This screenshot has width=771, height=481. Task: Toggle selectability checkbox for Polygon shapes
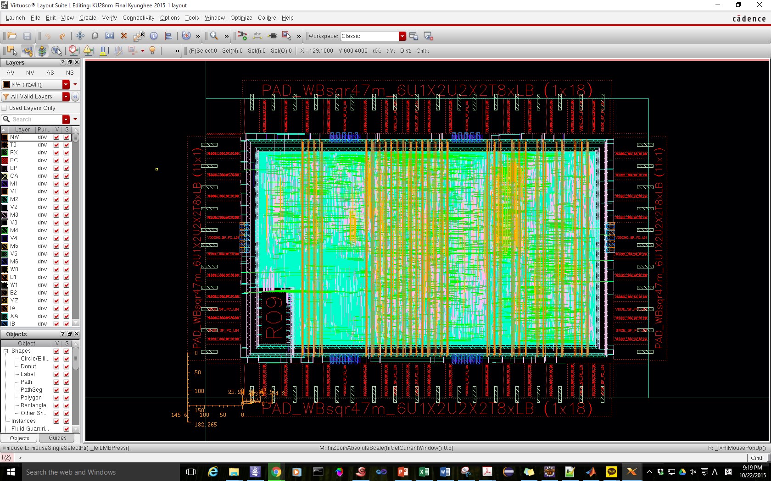(67, 398)
